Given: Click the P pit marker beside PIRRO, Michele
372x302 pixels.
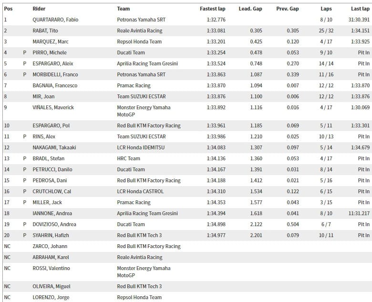Looking at the screenshot, I should 24,52.
